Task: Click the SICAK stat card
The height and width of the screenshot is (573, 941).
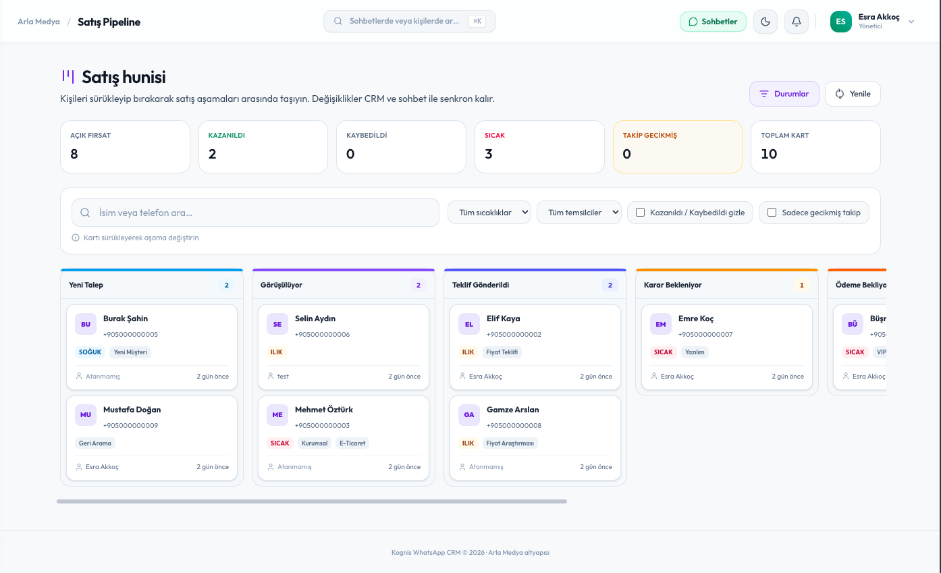Action: (x=539, y=146)
